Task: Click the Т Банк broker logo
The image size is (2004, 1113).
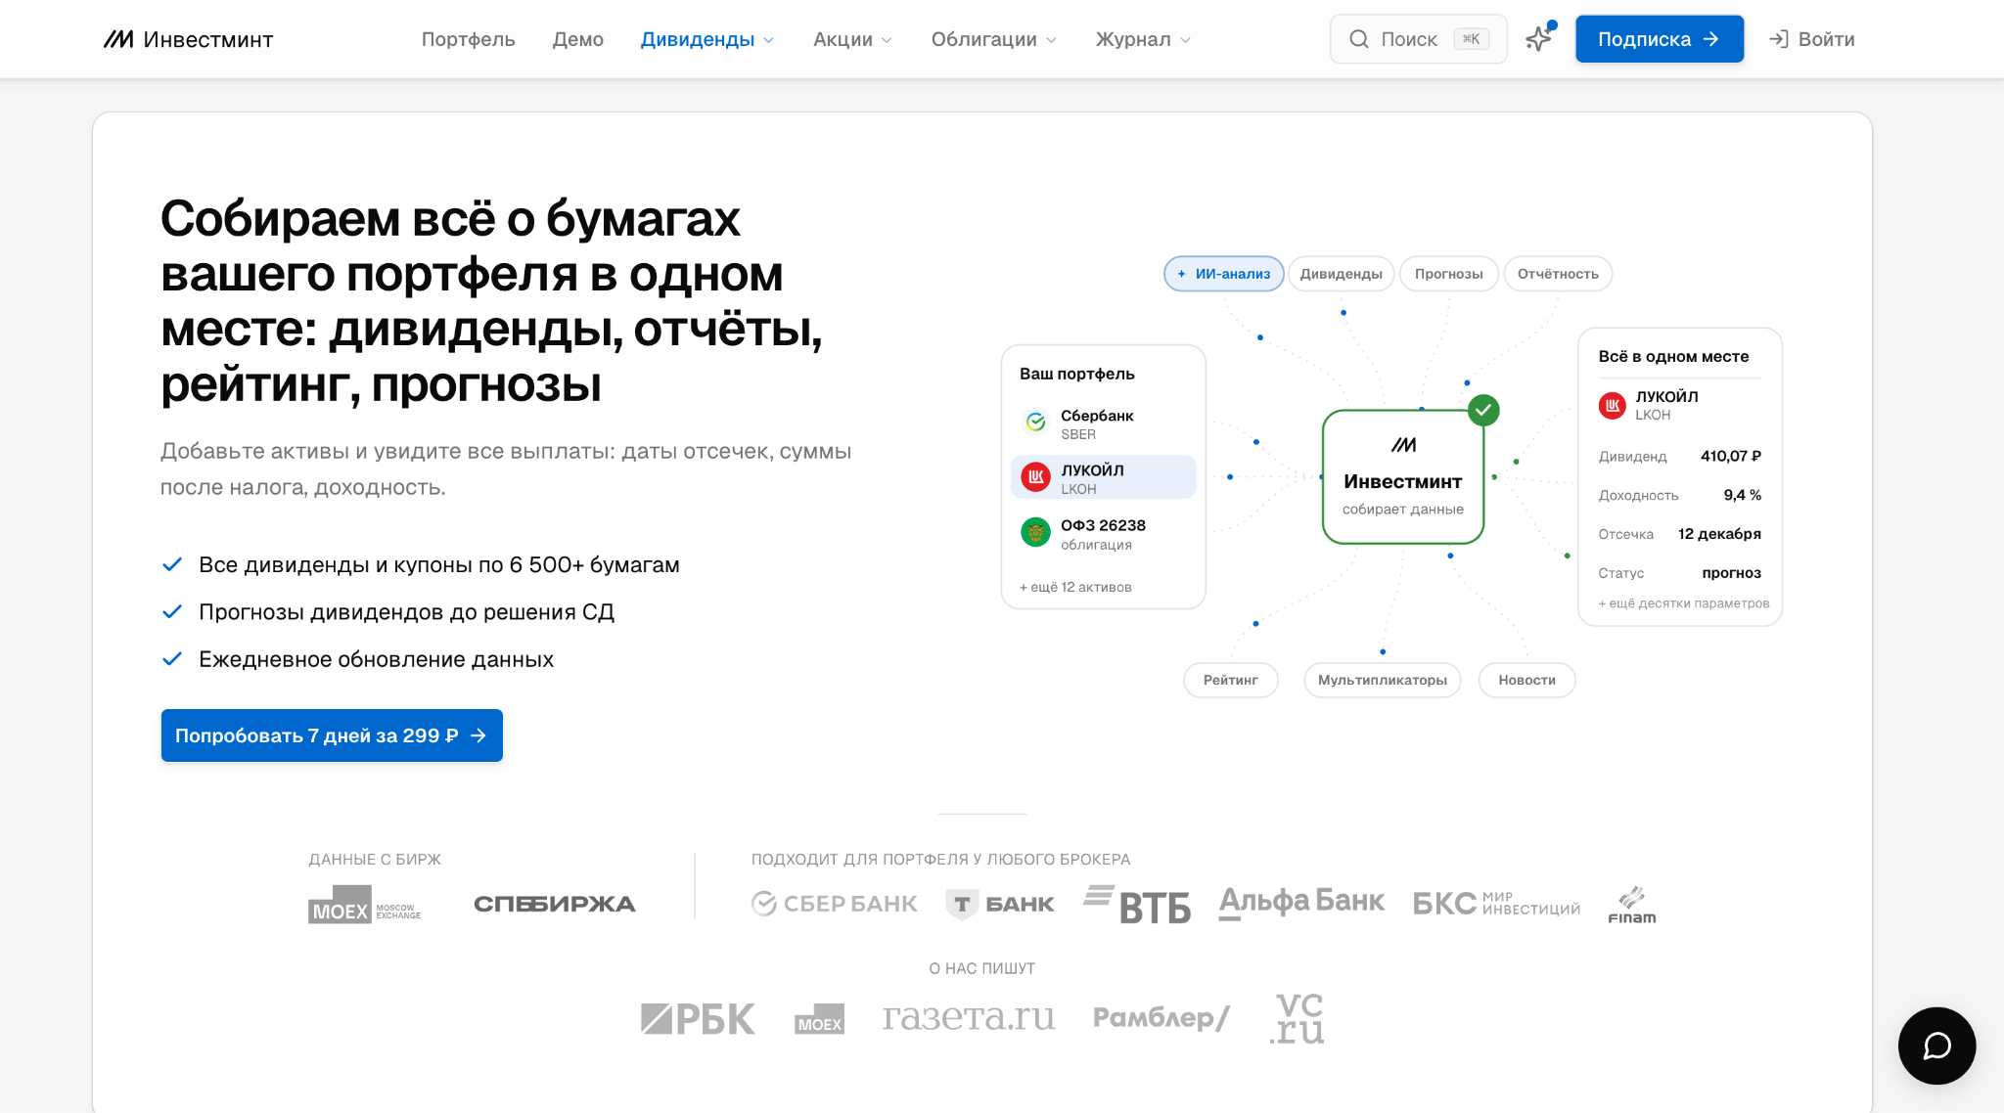Action: 1000,905
